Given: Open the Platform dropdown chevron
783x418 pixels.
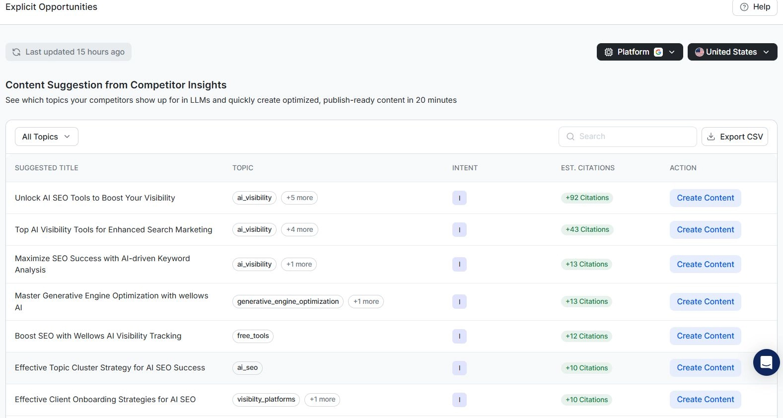Looking at the screenshot, I should (x=672, y=52).
